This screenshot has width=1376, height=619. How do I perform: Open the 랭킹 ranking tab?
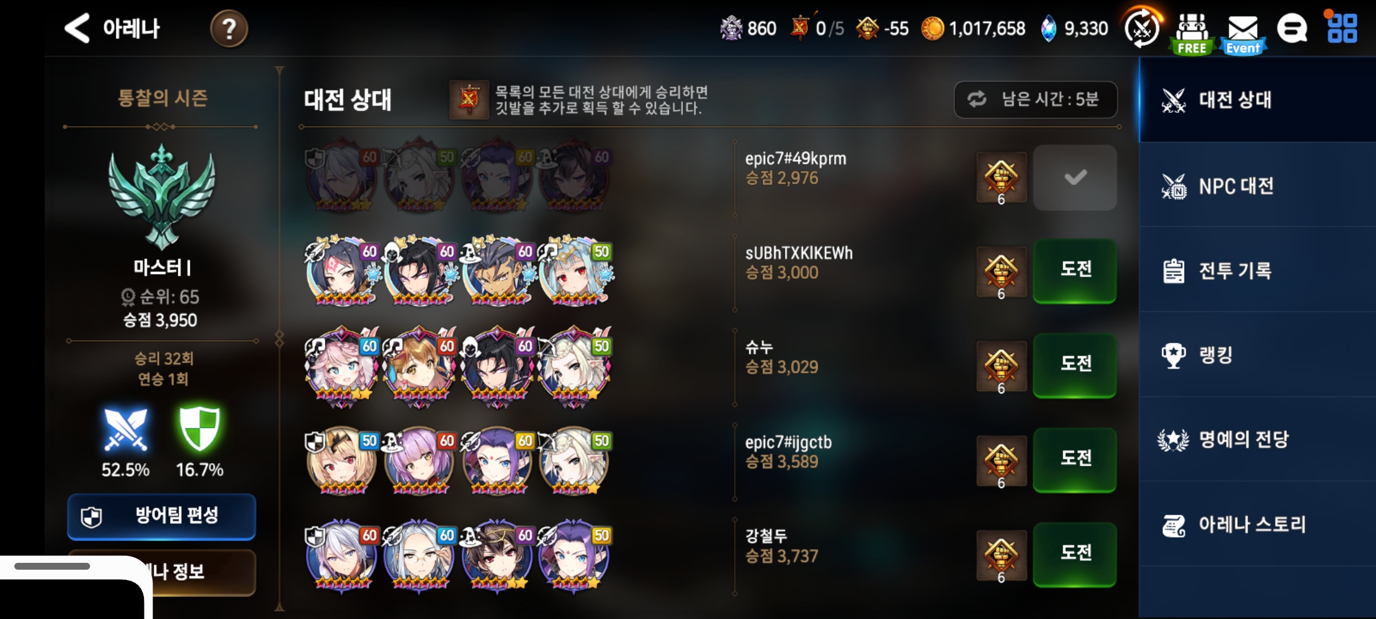click(x=1257, y=355)
